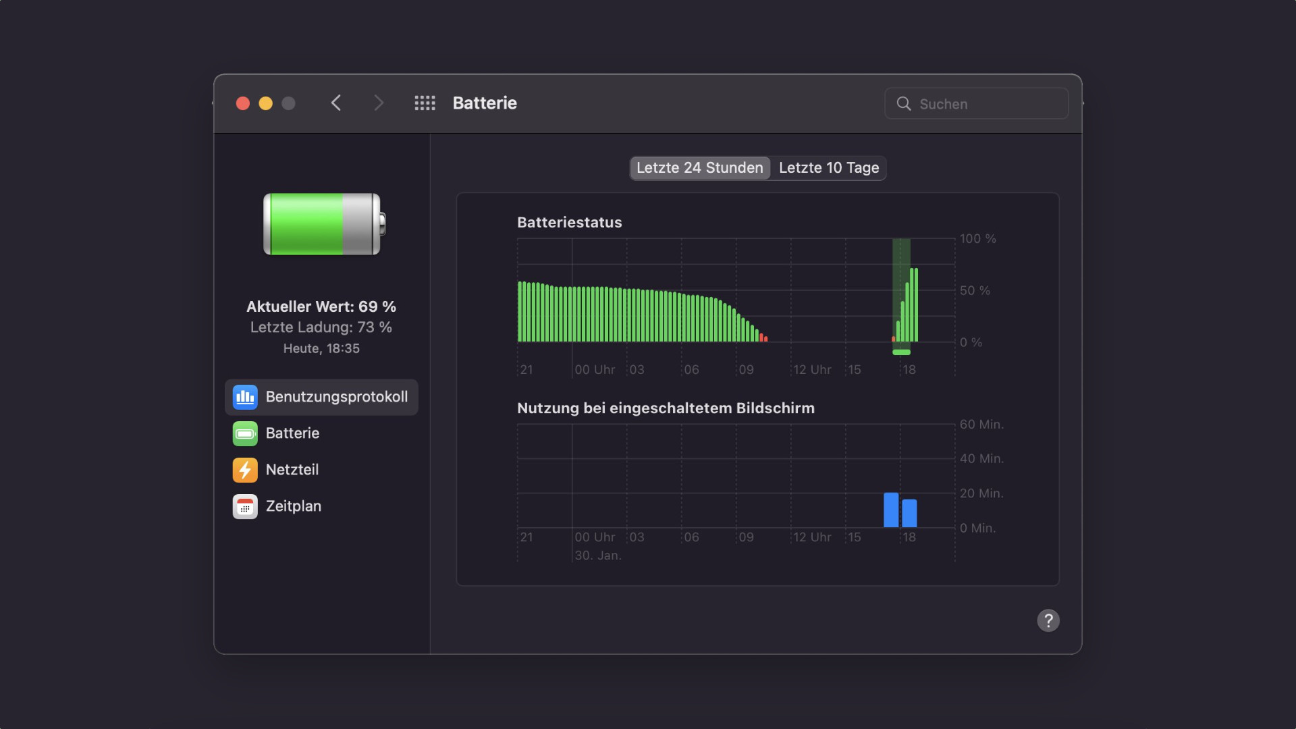Click the shorter blue screen-usage bar

point(909,514)
